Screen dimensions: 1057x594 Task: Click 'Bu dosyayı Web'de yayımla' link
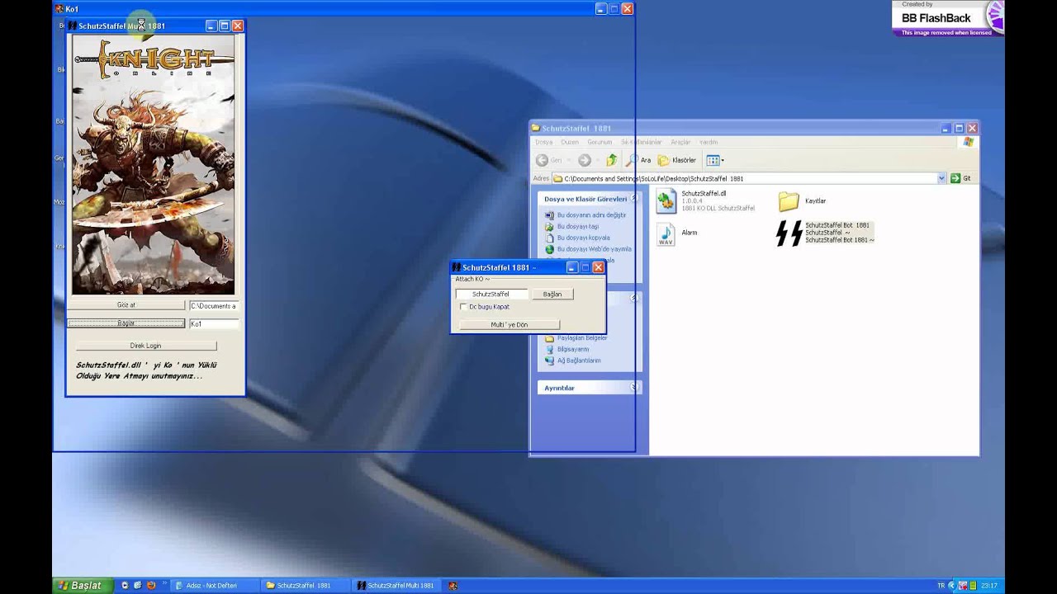tap(594, 249)
